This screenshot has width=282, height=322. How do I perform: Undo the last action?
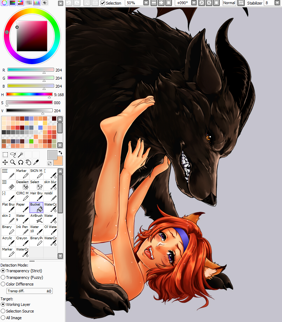(x=69, y=3)
